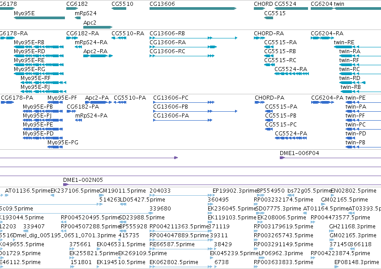Viewport: 381px width, 269px height.
Task: Click transcript CG5515-RC
Action: click(280, 60)
